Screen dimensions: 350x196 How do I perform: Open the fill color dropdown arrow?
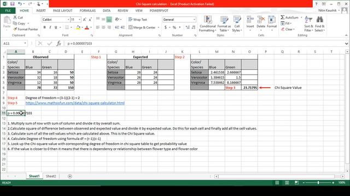click(82, 27)
